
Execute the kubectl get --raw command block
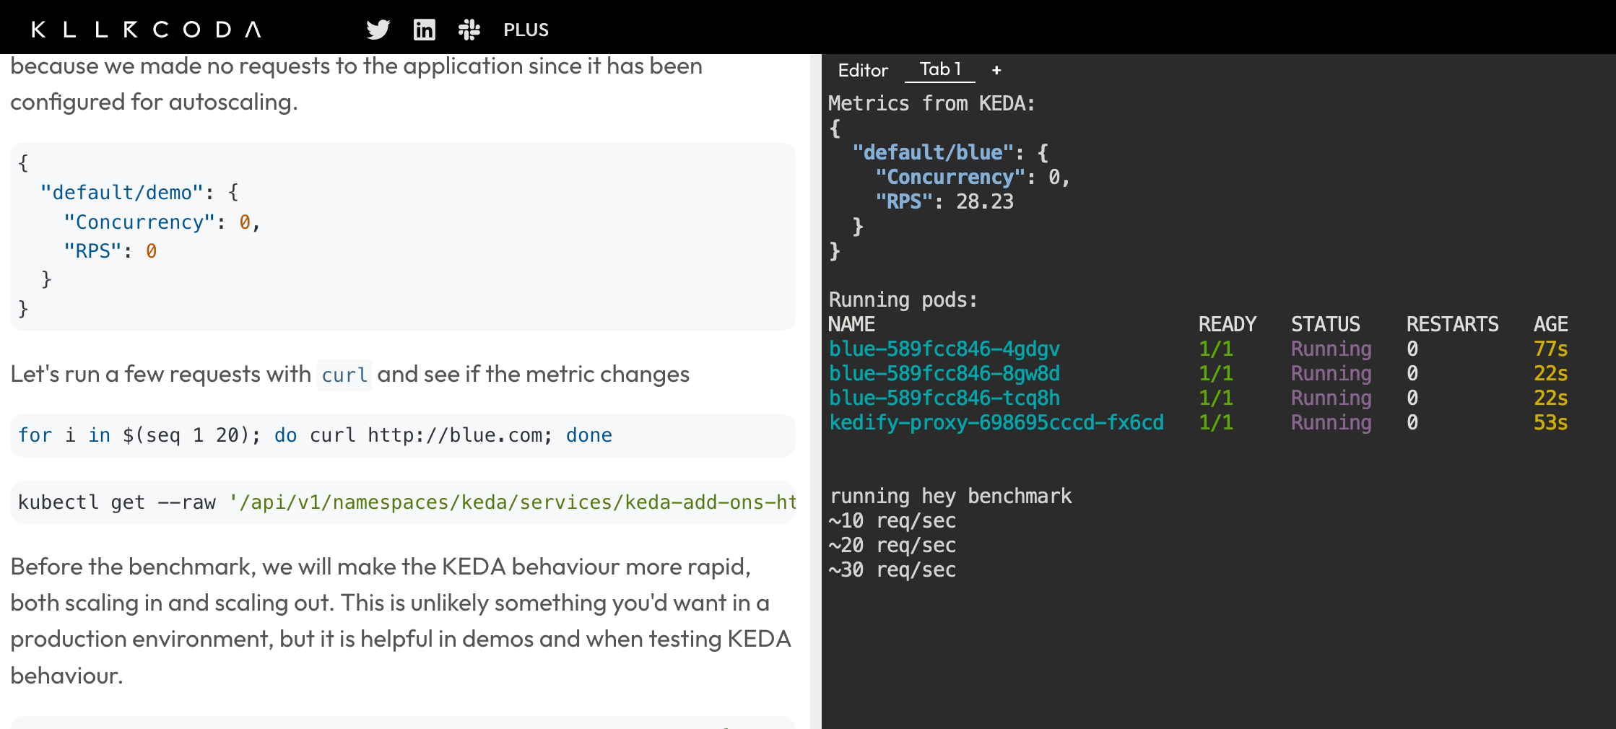(x=403, y=502)
